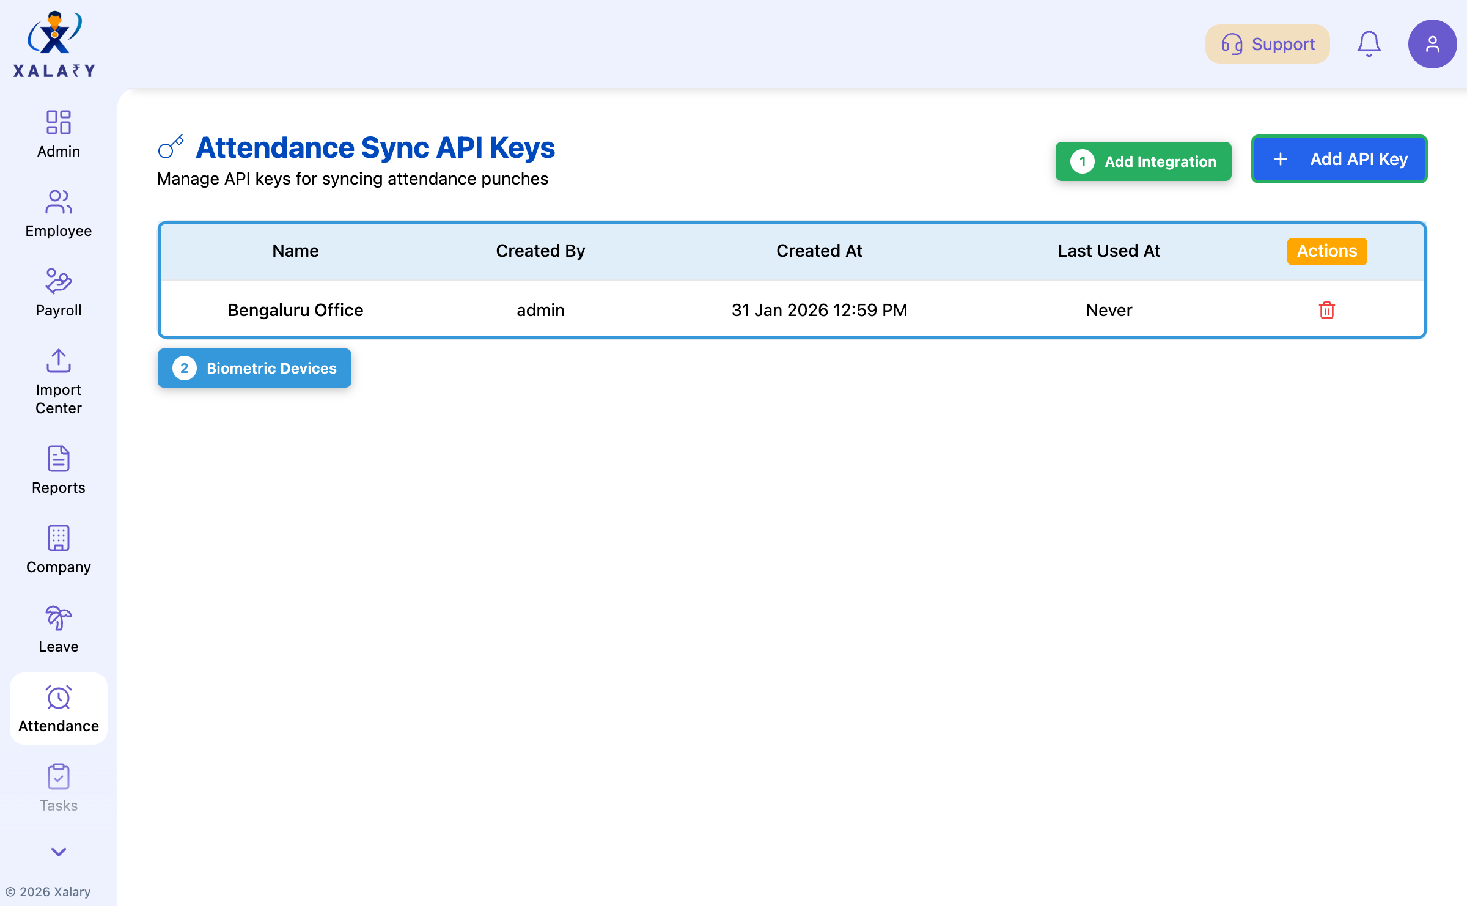Click the Import Center upload icon

tap(59, 361)
